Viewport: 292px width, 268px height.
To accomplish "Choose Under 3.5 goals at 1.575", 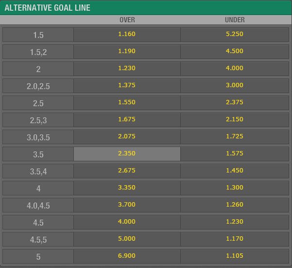I will point(235,154).
